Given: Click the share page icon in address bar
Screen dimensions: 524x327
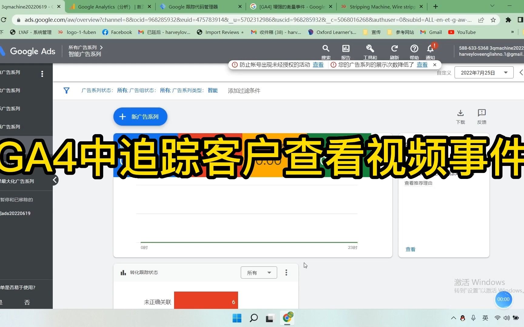Looking at the screenshot, I should [x=481, y=20].
